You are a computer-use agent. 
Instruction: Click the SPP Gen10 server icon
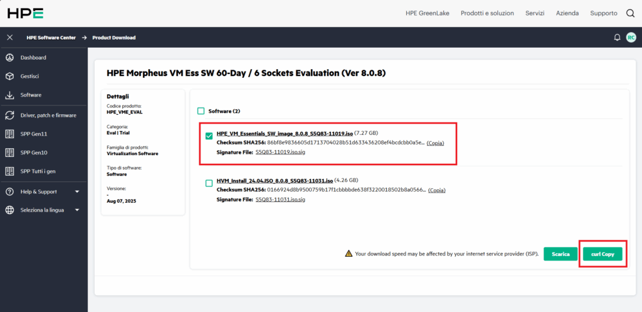tap(10, 153)
